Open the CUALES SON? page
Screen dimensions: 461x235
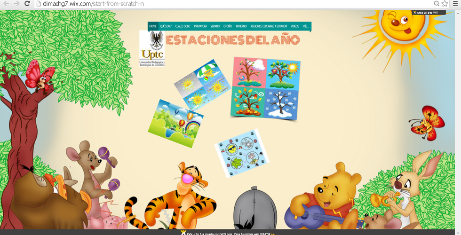[183, 26]
